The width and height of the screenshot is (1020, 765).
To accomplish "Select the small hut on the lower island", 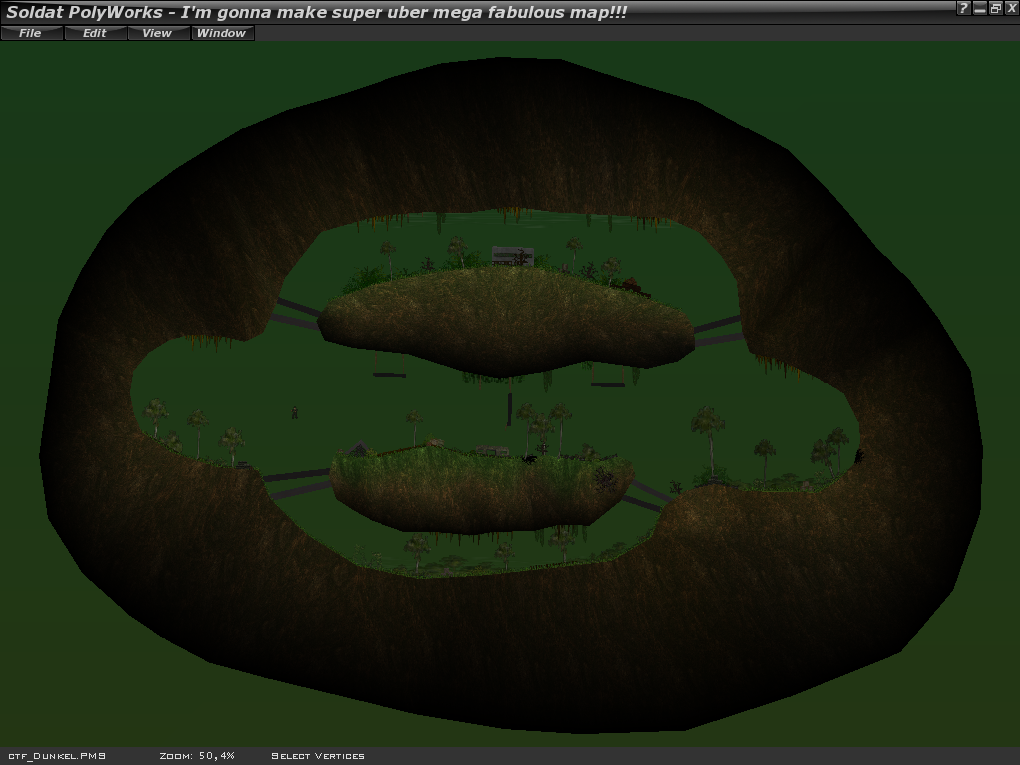I will pyautogui.click(x=359, y=449).
